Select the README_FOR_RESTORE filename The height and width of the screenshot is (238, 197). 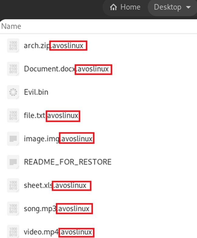click(67, 162)
